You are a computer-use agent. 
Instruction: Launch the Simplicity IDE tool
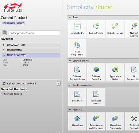pyautogui.click(x=77, y=29)
